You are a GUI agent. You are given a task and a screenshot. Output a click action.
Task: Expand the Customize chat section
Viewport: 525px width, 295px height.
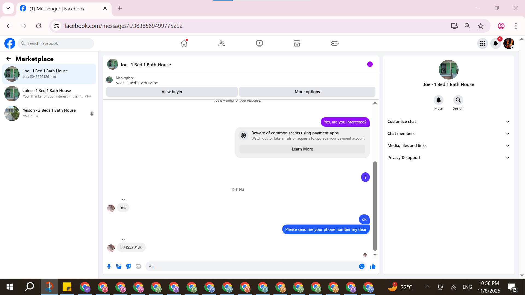[x=448, y=122]
